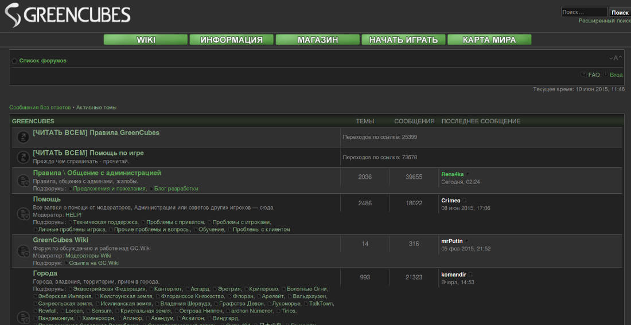
Task: Click forum status icon of GreenCubes Wiki row
Action: tap(23, 252)
